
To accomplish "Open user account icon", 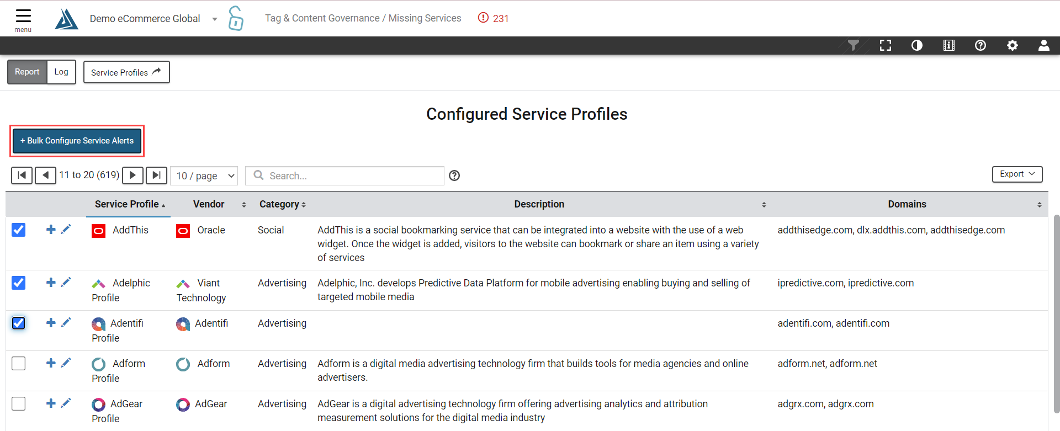I will tap(1044, 45).
